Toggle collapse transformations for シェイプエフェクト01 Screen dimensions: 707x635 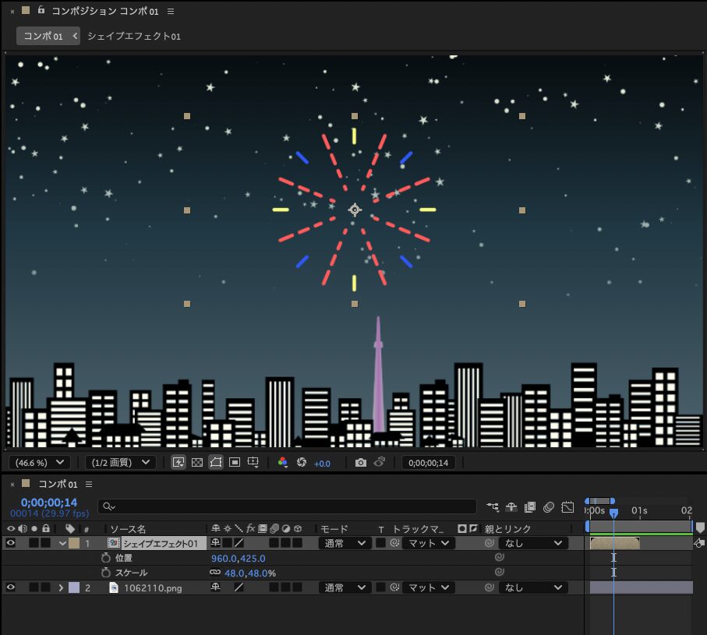click(x=228, y=543)
